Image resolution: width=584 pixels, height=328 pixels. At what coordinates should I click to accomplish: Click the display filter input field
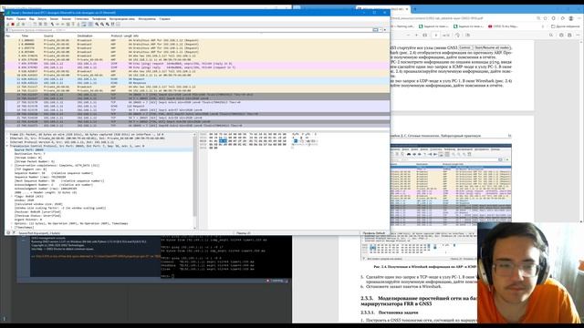[190, 30]
